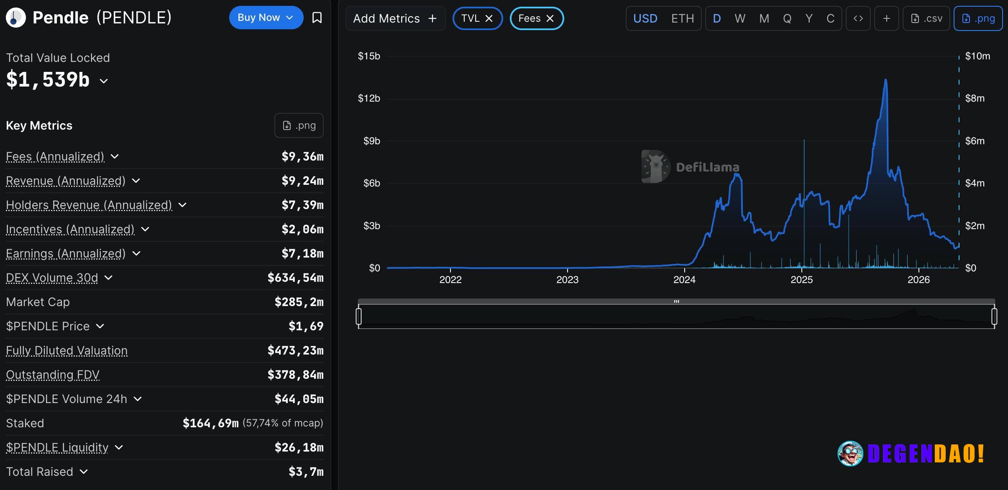Select yearly (Y) interval
The image size is (1008, 490).
click(x=809, y=18)
